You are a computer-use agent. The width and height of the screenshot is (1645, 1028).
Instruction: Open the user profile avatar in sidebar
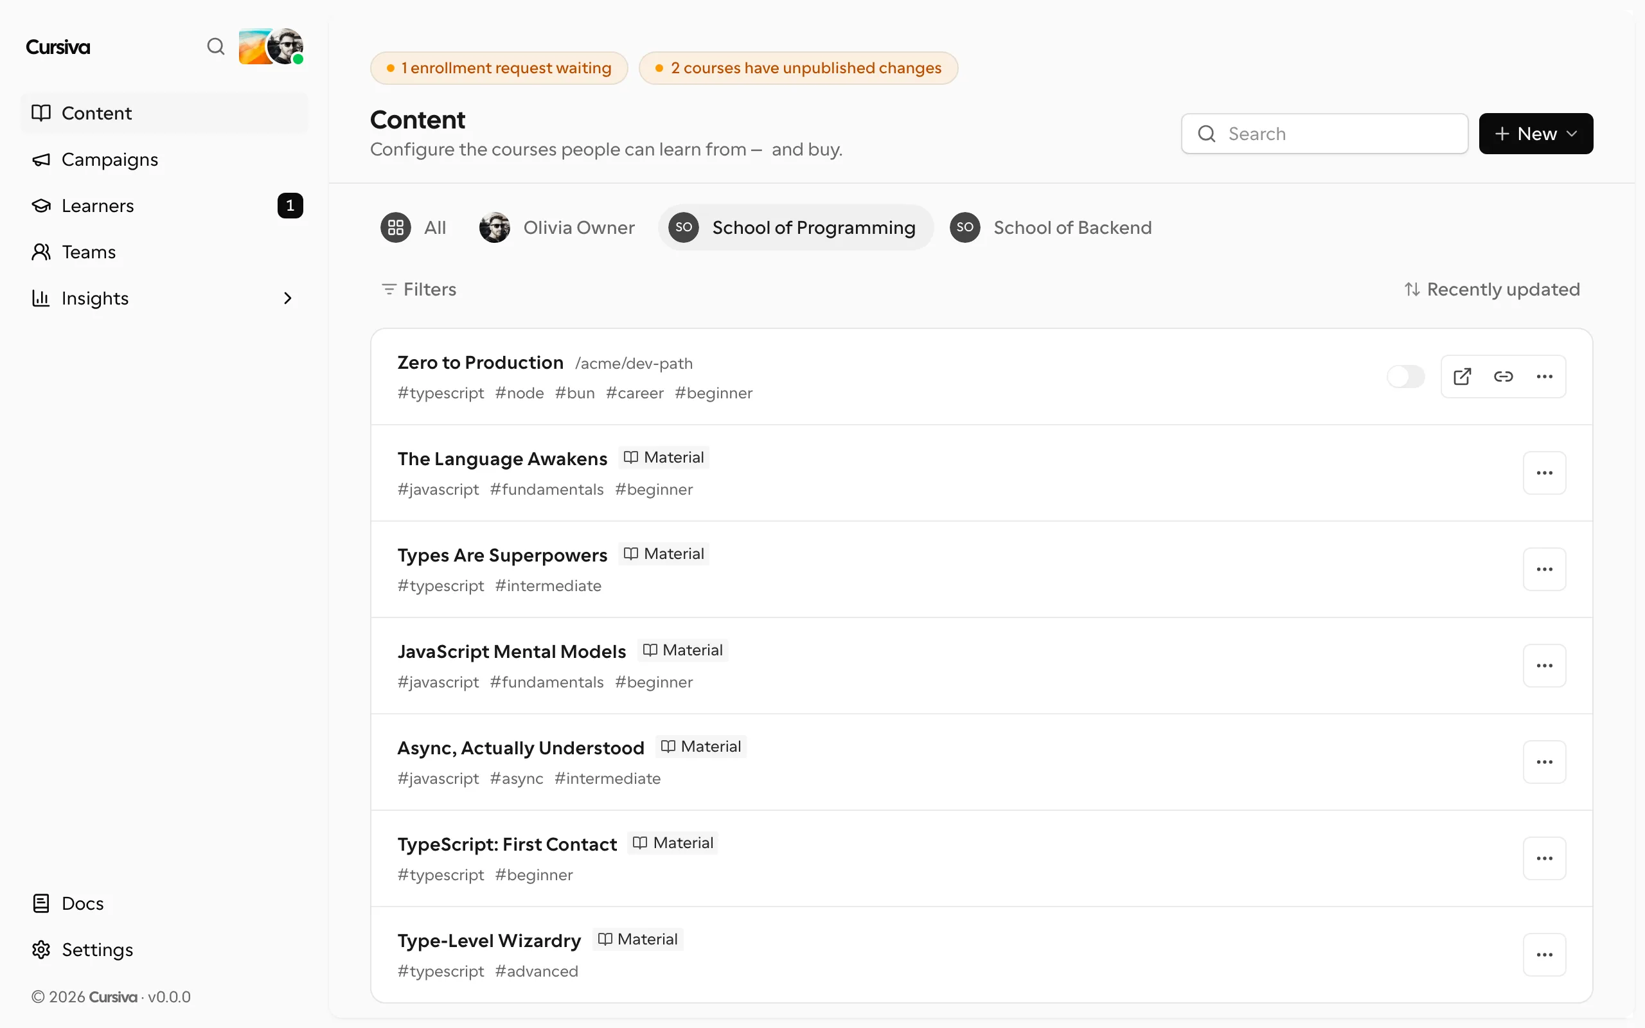click(x=285, y=46)
